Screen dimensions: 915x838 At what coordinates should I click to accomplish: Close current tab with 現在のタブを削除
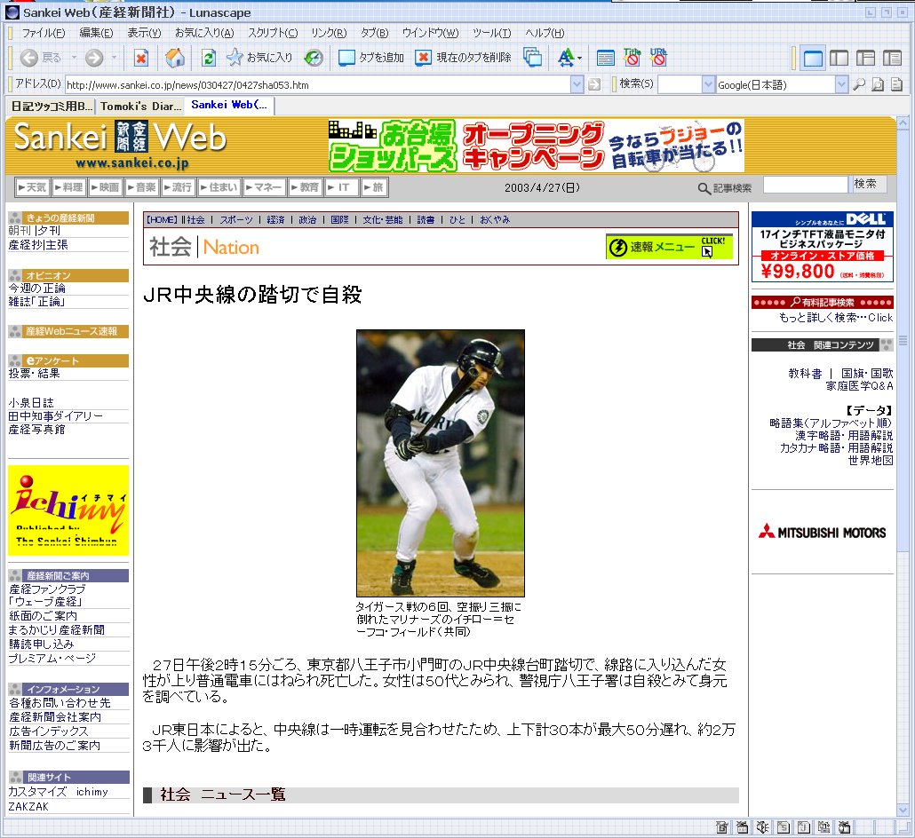(464, 59)
